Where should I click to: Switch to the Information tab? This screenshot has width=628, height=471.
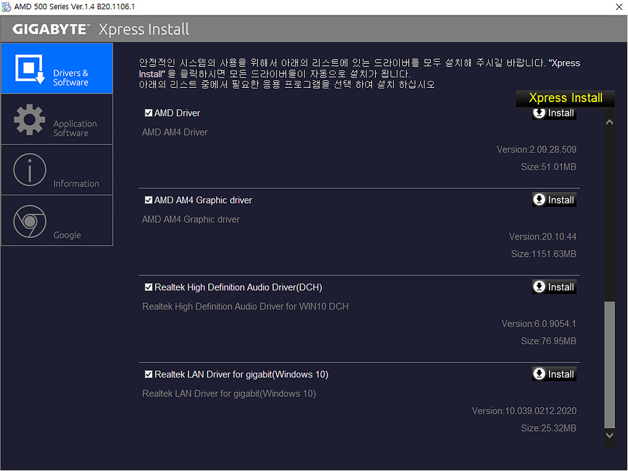(57, 170)
